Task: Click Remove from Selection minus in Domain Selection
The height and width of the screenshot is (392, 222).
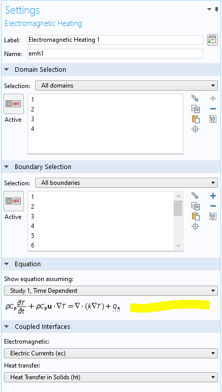Action: click(x=213, y=109)
